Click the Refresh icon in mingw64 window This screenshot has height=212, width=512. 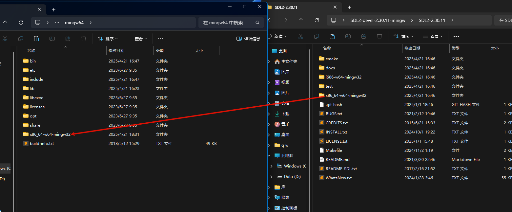(x=21, y=23)
